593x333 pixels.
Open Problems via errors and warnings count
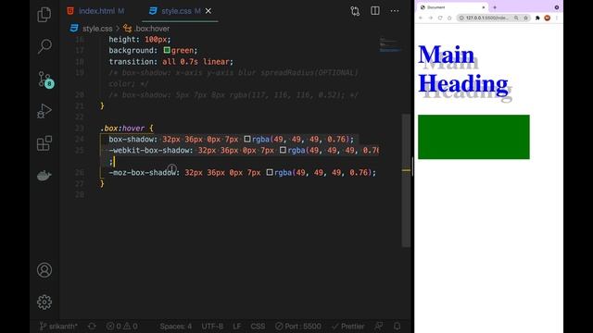(x=121, y=327)
